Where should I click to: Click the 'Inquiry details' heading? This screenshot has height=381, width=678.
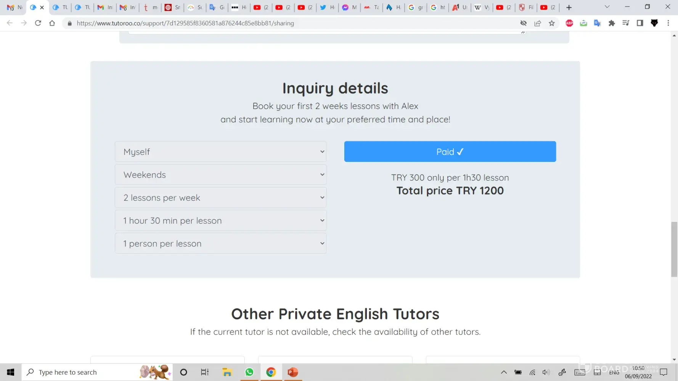coord(335,88)
